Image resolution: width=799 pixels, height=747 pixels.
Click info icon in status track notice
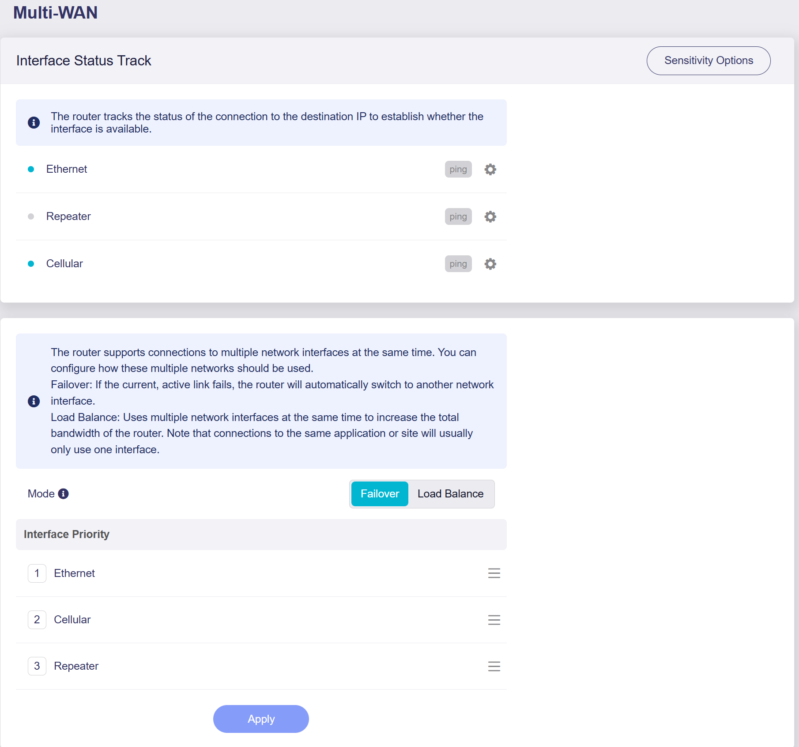[x=34, y=122]
